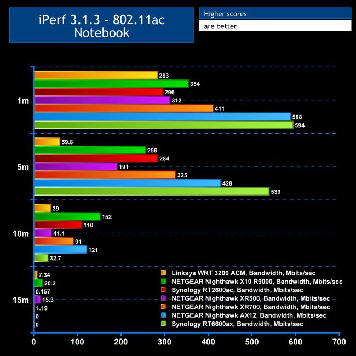Viewport: 356px width, 356px height.
Task: Click the 428 value label
Action: point(227,183)
